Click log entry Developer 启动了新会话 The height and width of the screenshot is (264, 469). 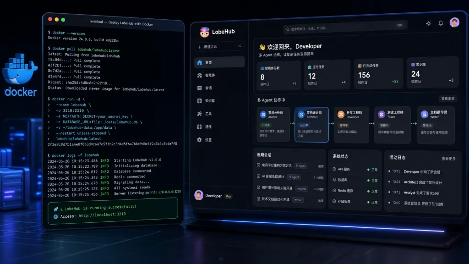tap(422, 172)
